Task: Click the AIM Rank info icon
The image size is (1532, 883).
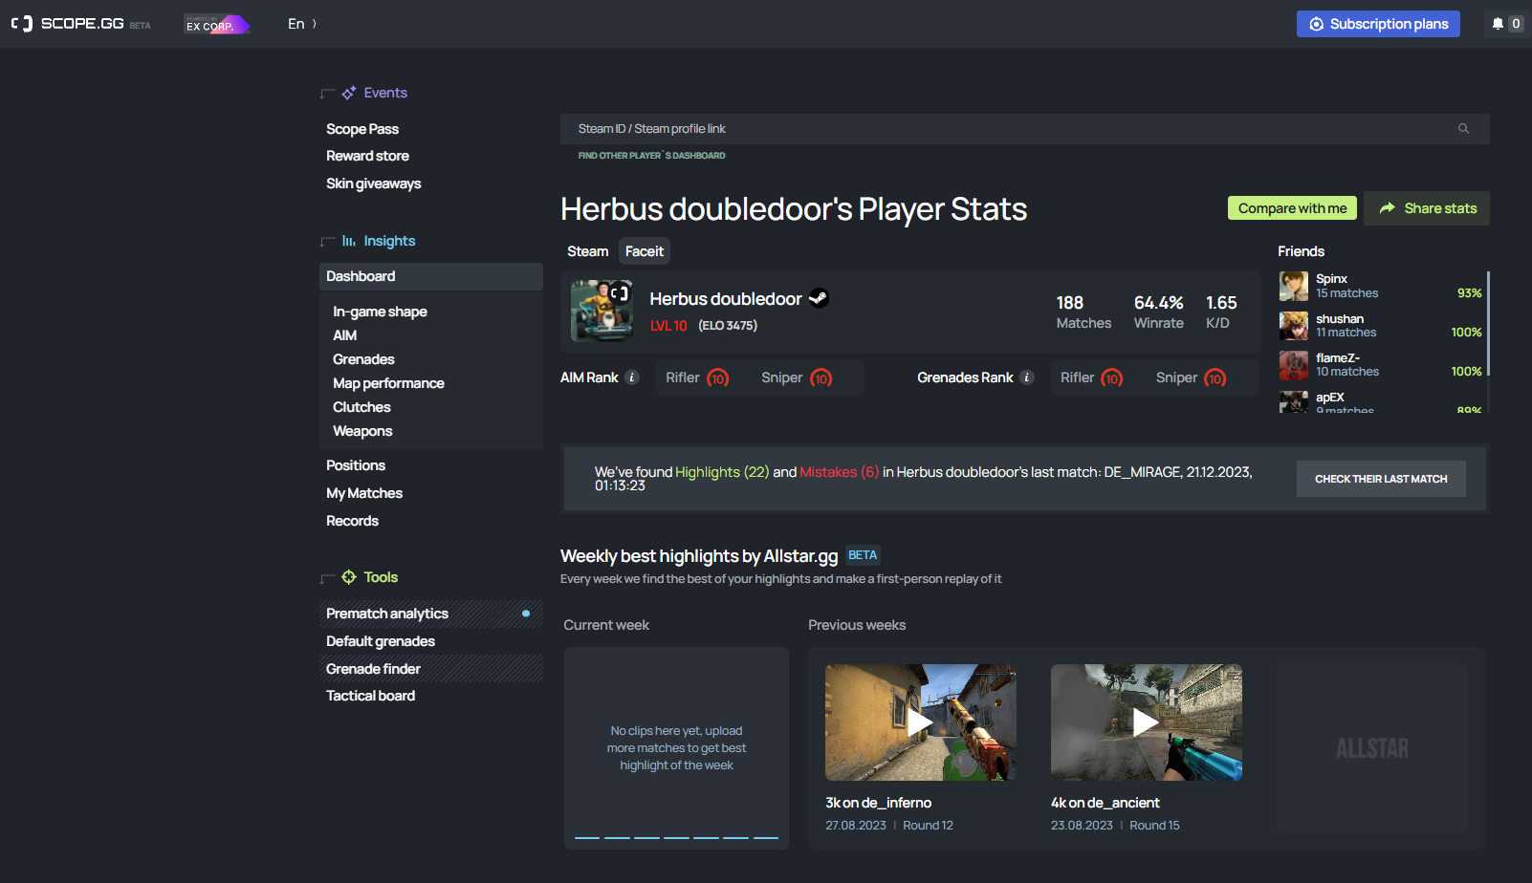Action: point(632,377)
